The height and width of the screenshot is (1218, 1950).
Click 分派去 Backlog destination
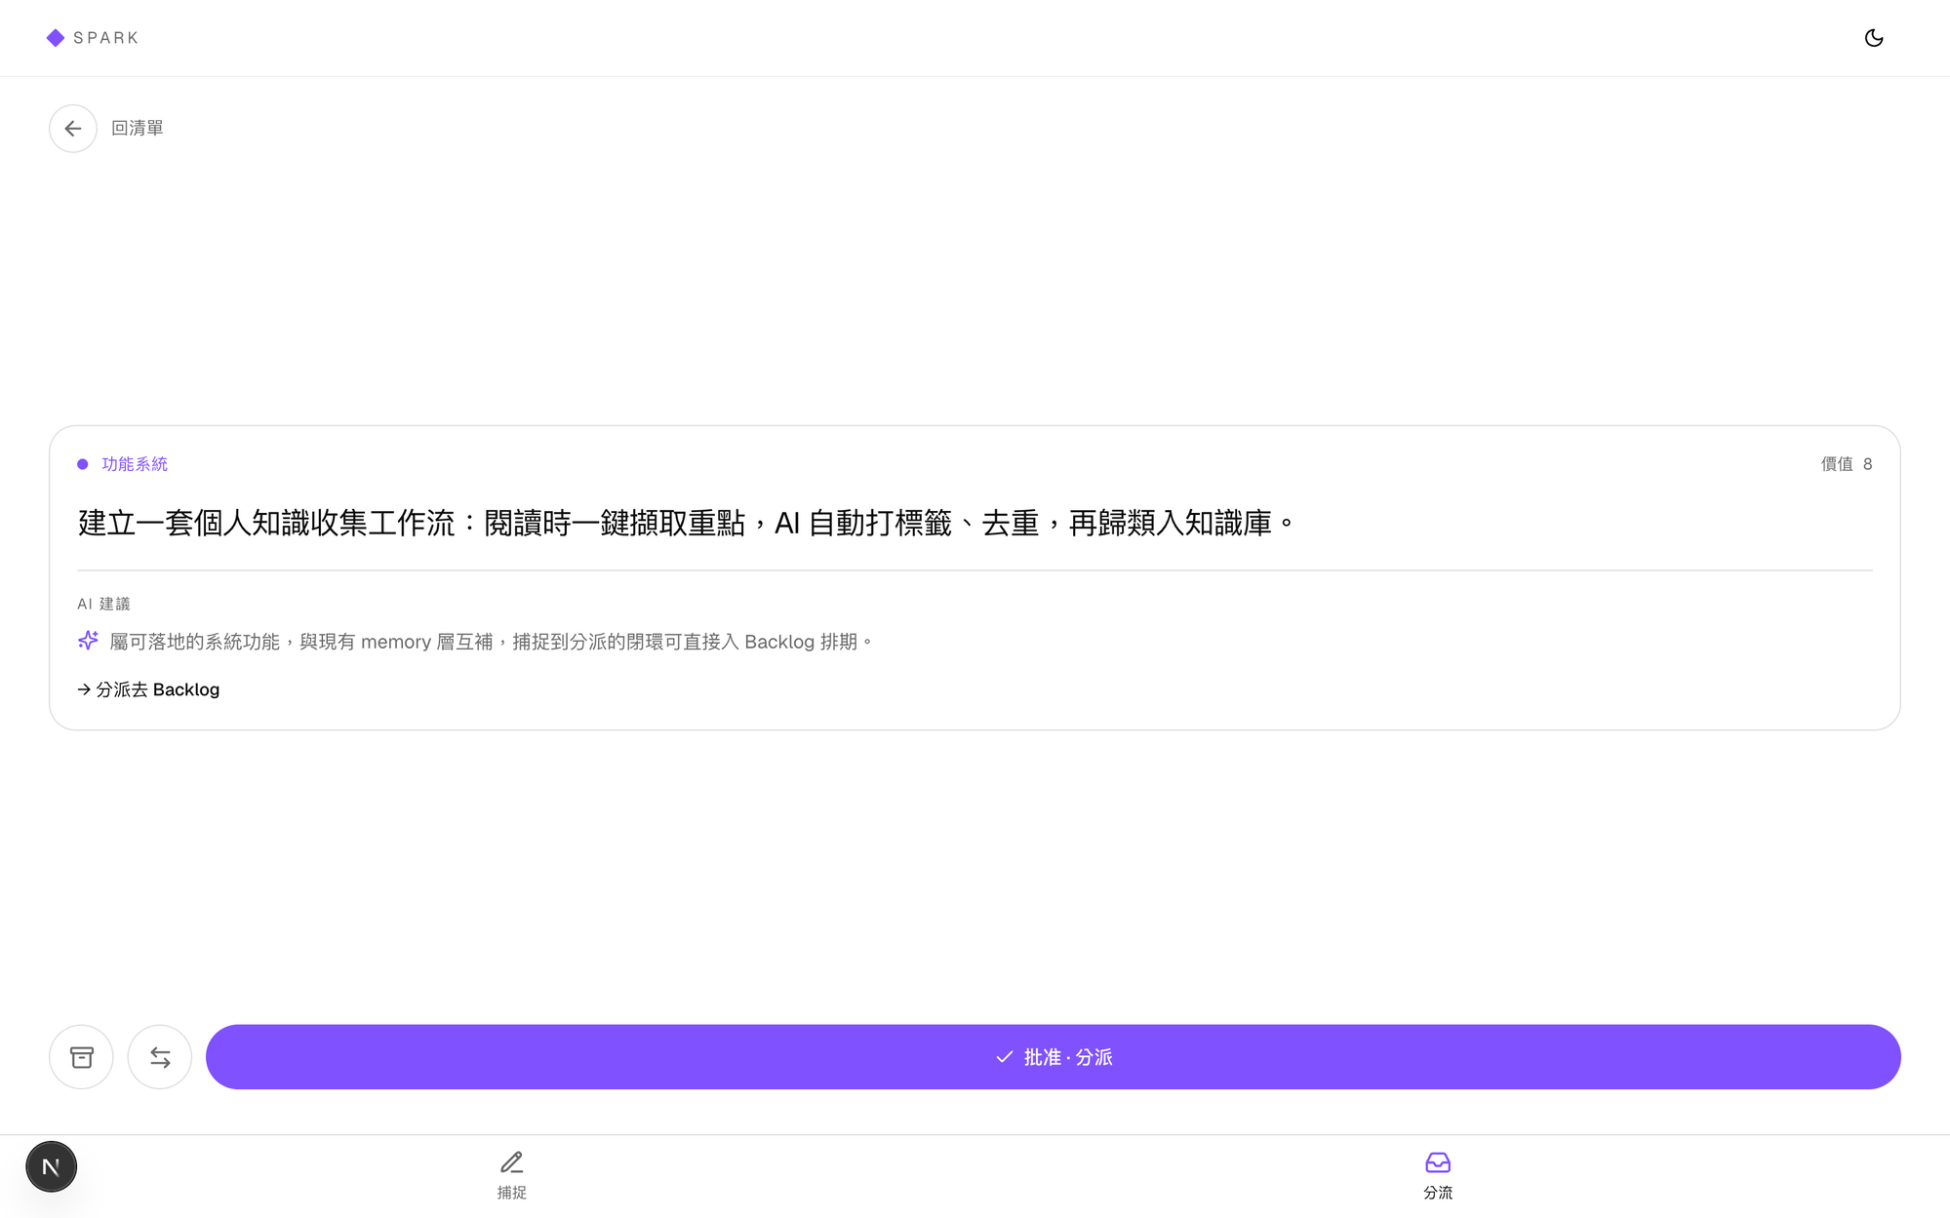tap(148, 689)
